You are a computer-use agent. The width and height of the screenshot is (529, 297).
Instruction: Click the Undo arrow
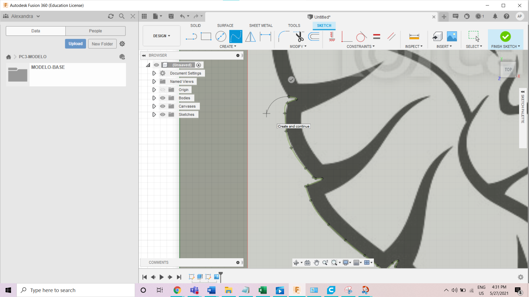(x=182, y=16)
